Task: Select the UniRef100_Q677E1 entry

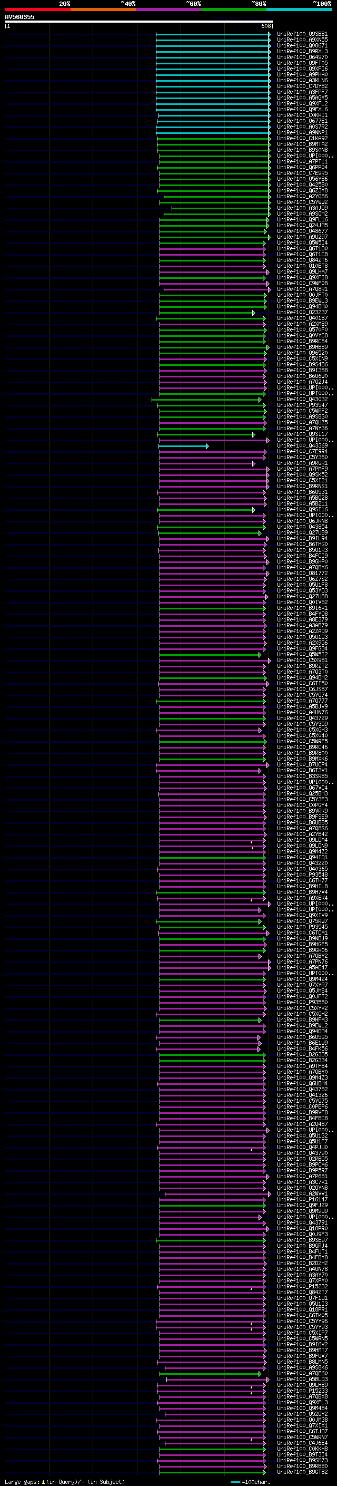Action: tap(302, 121)
